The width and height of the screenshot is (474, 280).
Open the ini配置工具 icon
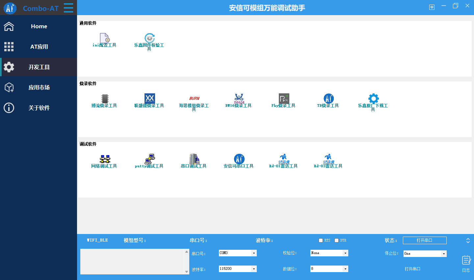pos(104,38)
